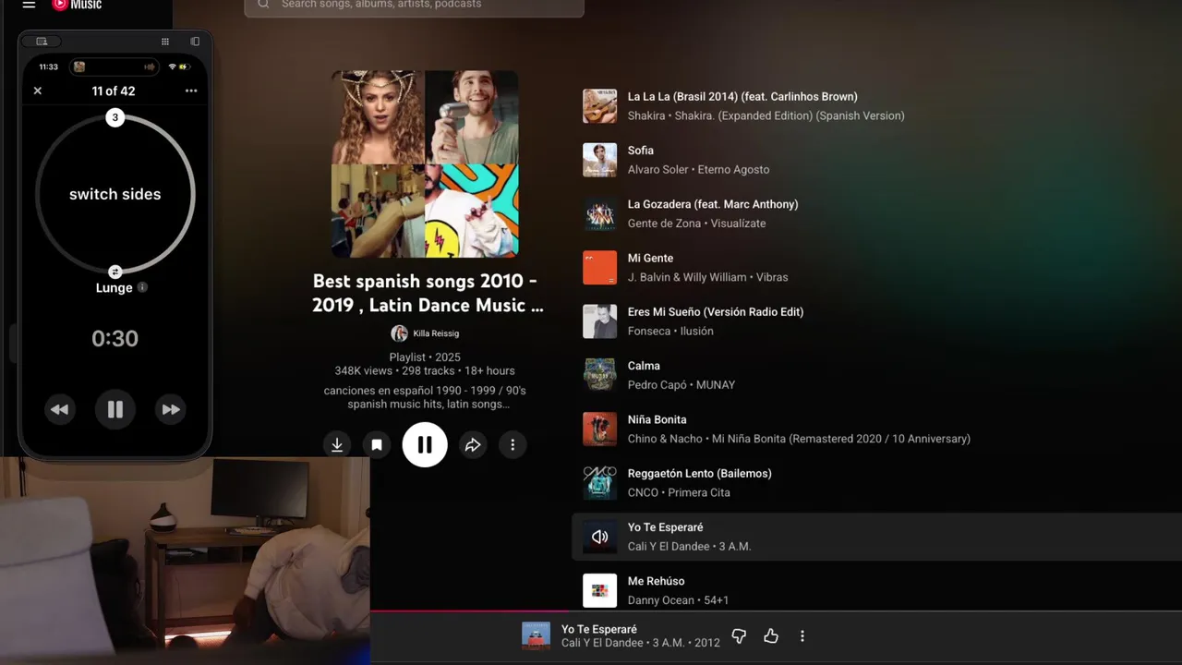Viewport: 1182px width, 665px height.
Task: Play Reggaetón Lento (Bailemos)
Action: (700, 474)
